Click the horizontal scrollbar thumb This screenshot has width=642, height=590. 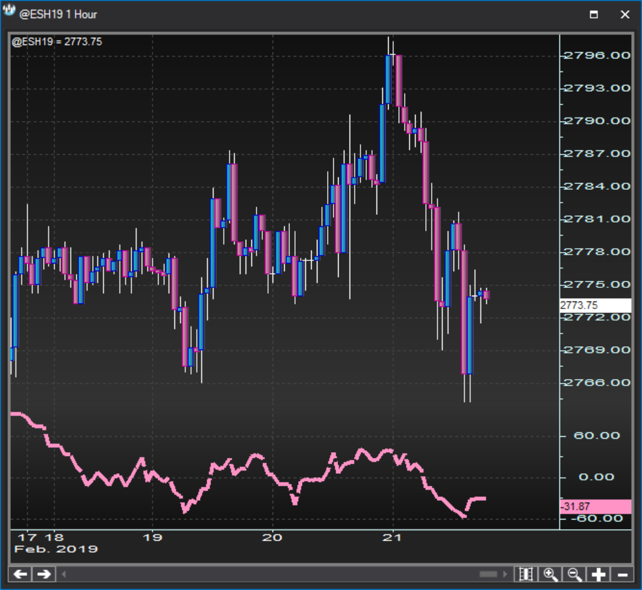click(488, 574)
